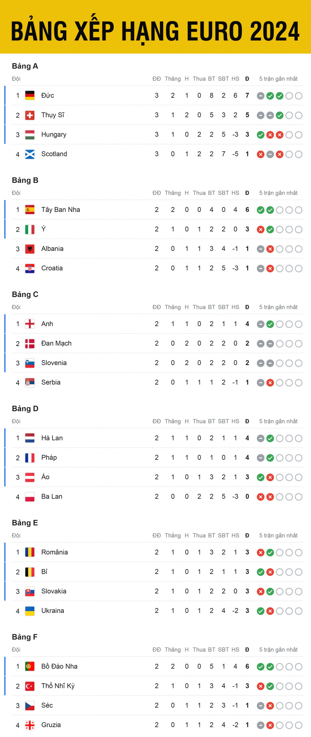Click the Switzerland flag icon
This screenshot has height=737, width=311.
point(30,115)
